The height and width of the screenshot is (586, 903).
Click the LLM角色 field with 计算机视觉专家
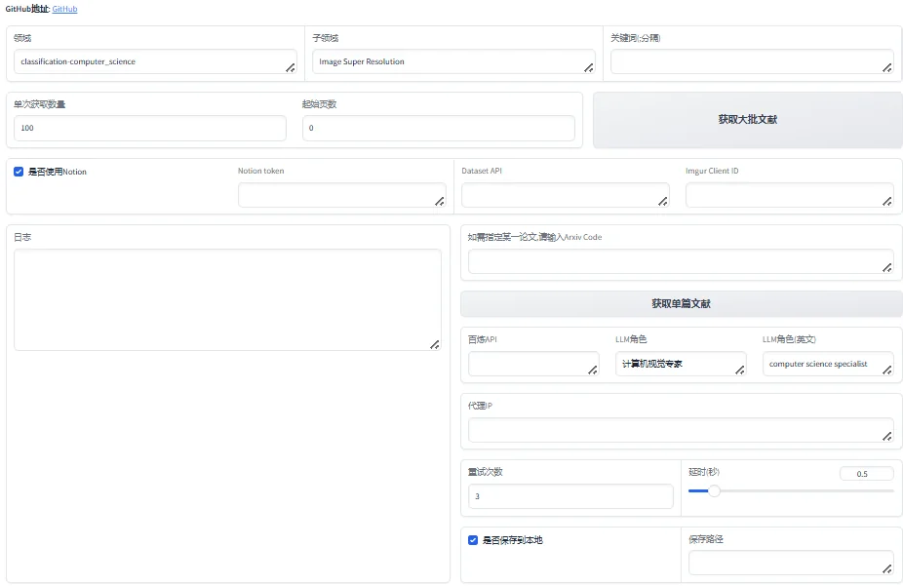[x=681, y=364]
